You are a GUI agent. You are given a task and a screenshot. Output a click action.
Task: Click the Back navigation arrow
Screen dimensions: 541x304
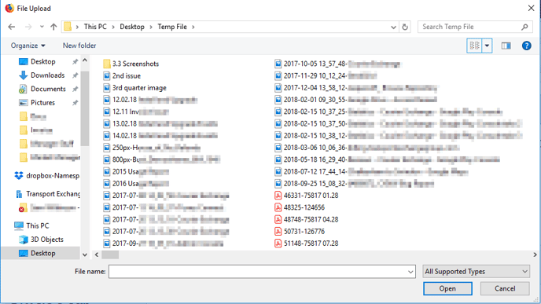point(11,27)
